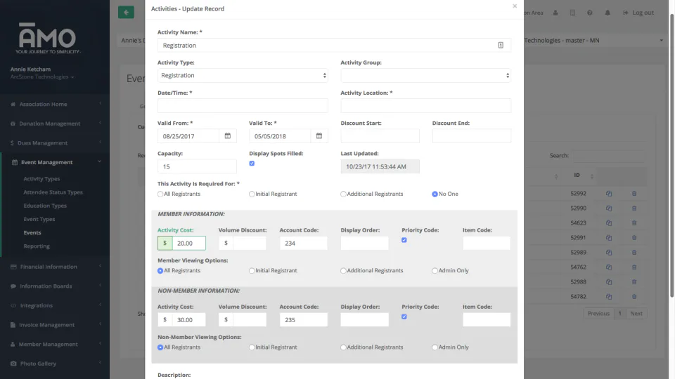Go to Next page of table

pos(636,313)
